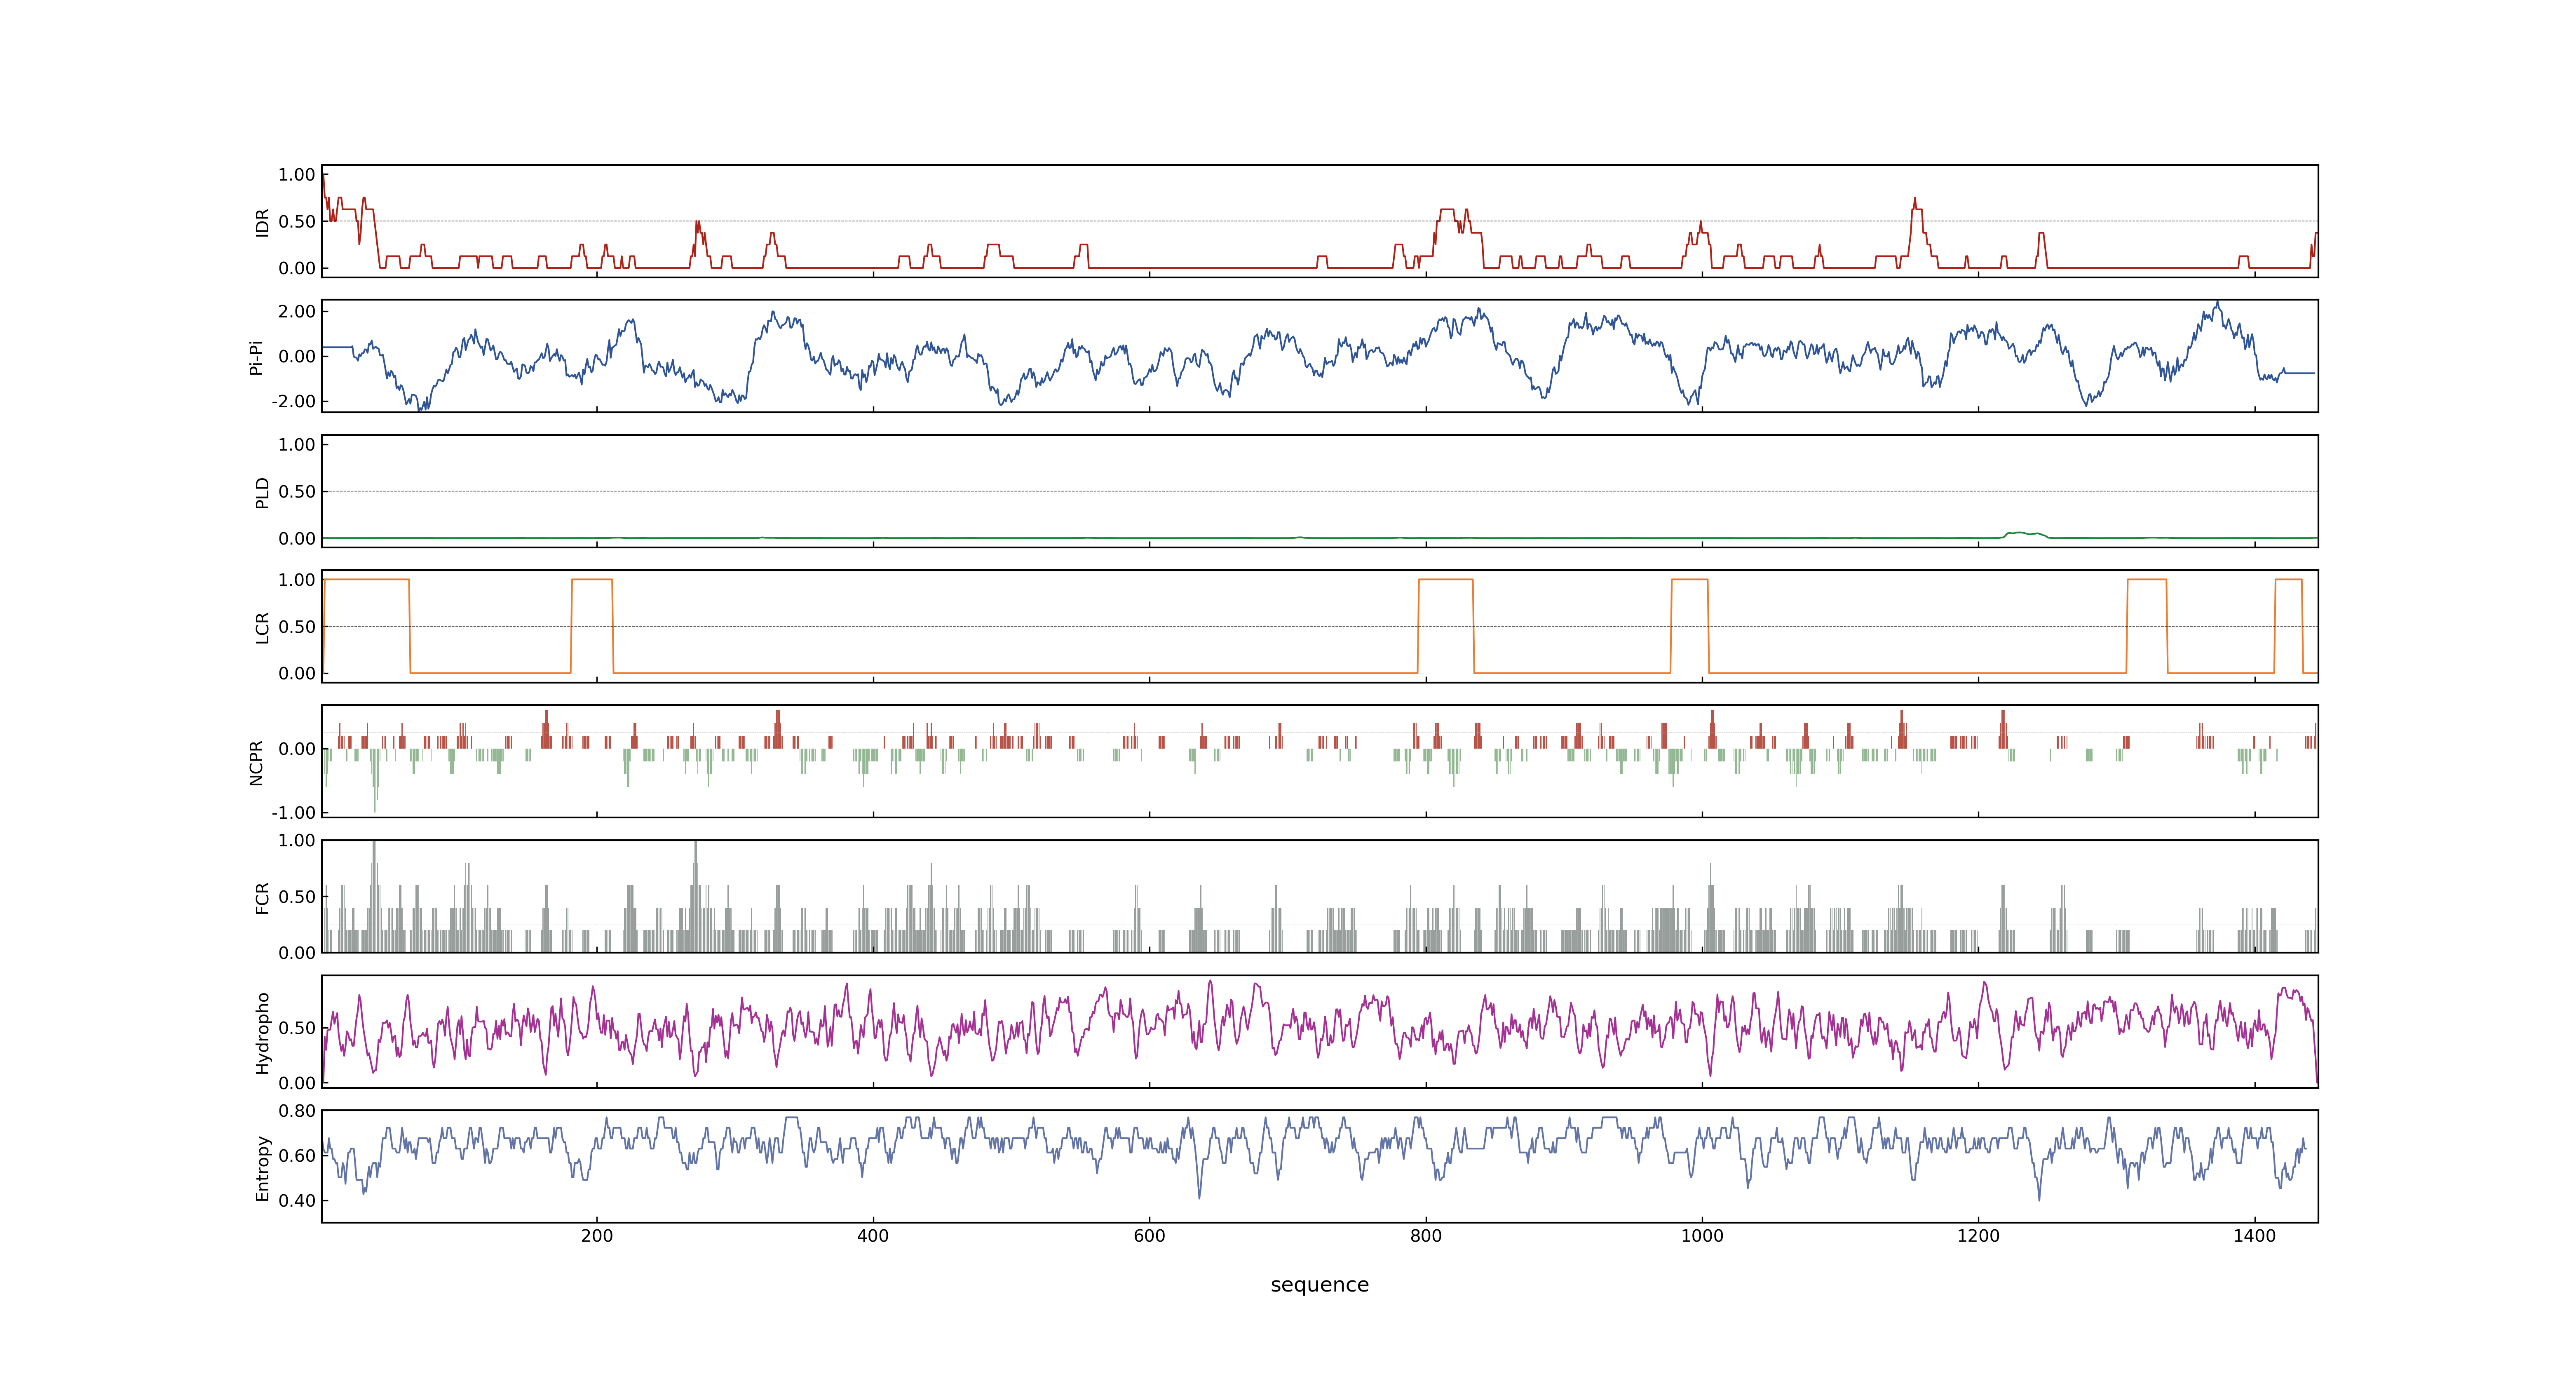Screen dimensions: 2576x1374
Task: Click the LCR y-axis label
Action: point(262,627)
